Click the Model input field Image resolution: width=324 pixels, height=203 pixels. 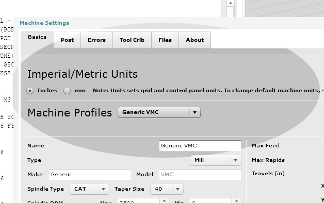(x=200, y=175)
